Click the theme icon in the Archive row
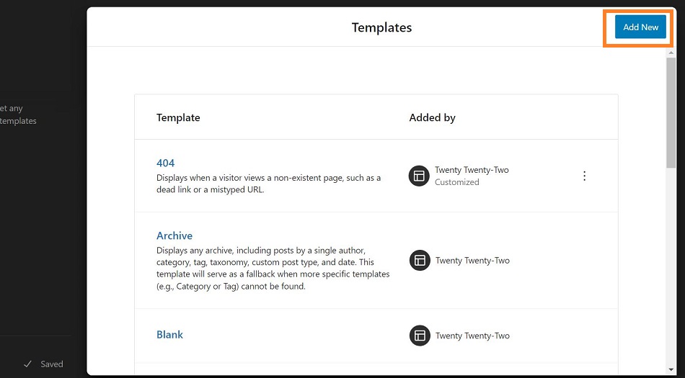Screen dimensions: 685x378 tap(420, 261)
